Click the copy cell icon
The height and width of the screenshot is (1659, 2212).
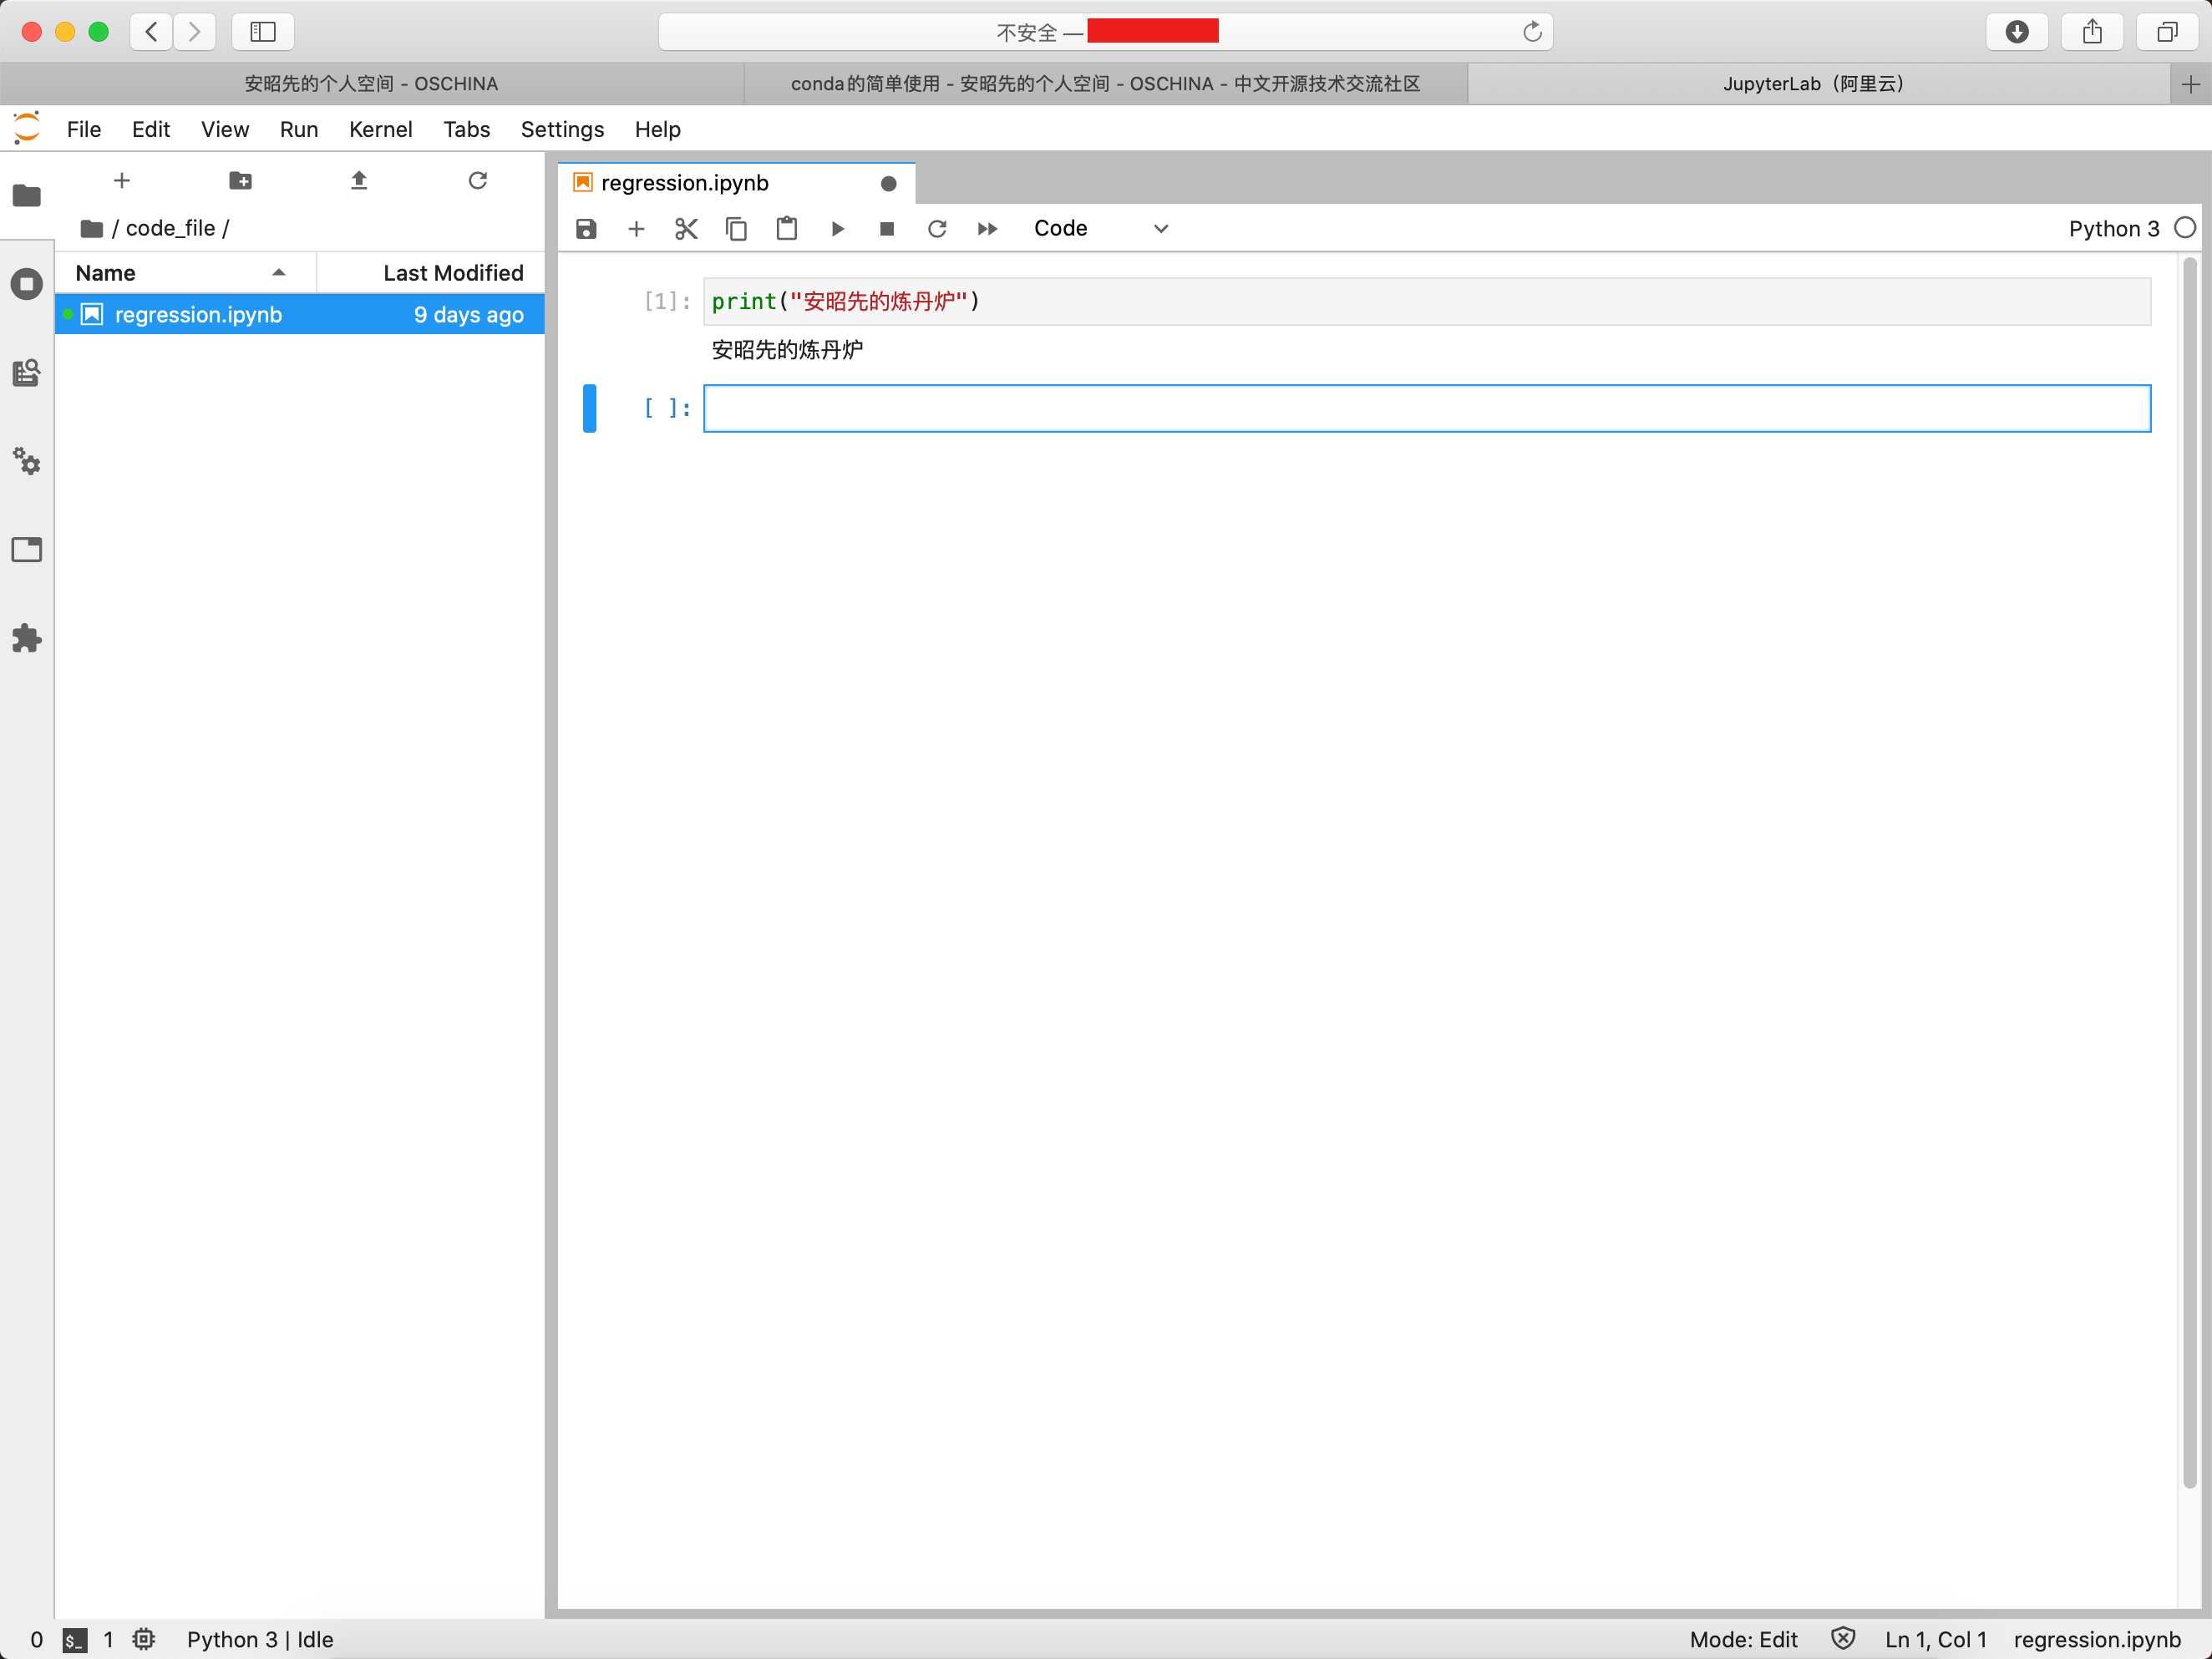[735, 228]
